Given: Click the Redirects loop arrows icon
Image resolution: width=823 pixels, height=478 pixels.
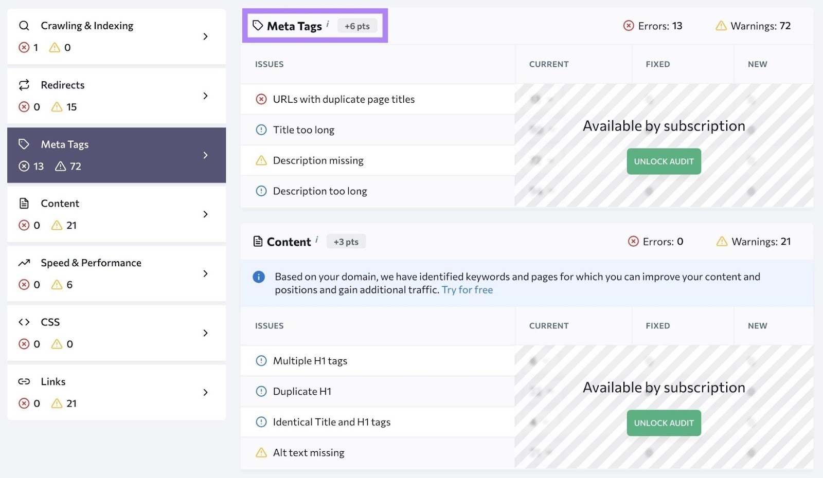Looking at the screenshot, I should click(24, 85).
